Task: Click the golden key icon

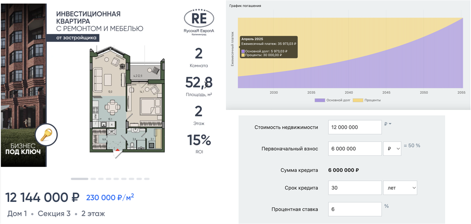Action: 47,134
